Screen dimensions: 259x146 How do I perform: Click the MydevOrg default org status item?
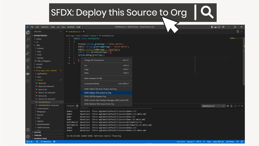[x=46, y=142]
